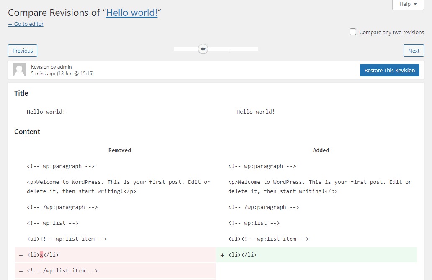Click "<!-- /wp:paragraph -->" in Removed column

click(62, 207)
